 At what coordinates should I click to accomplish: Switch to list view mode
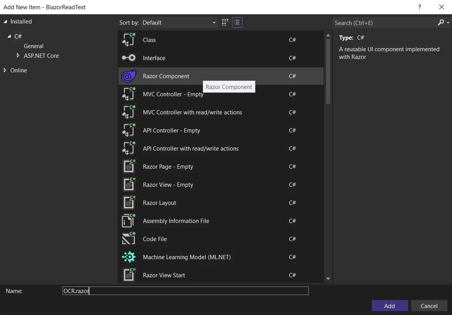237,22
